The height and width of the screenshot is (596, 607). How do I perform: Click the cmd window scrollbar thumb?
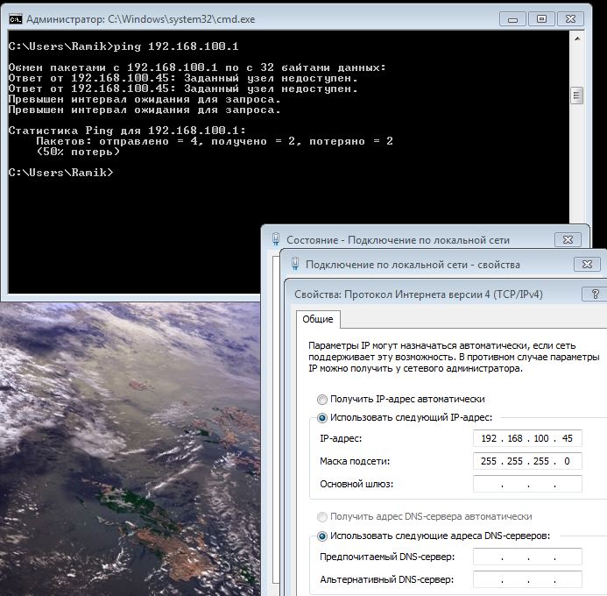coord(577,96)
